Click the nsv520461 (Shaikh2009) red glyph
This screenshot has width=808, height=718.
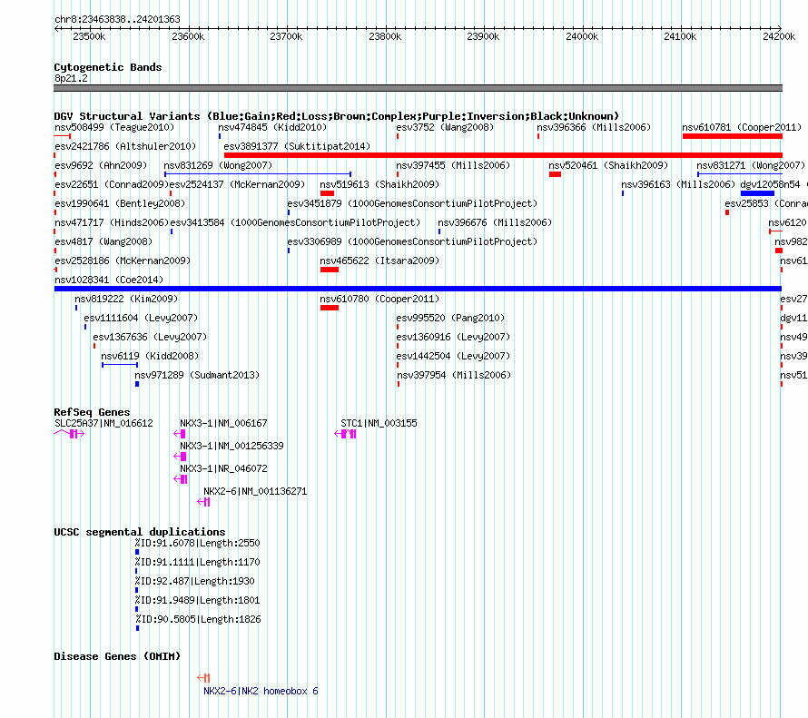555,174
